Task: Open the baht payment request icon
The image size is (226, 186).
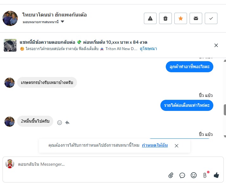Action: pos(205,175)
